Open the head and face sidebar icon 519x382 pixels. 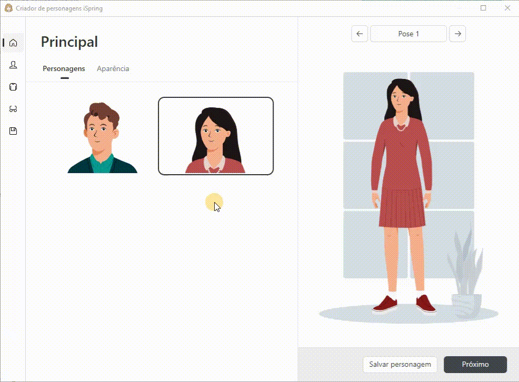[13, 65]
